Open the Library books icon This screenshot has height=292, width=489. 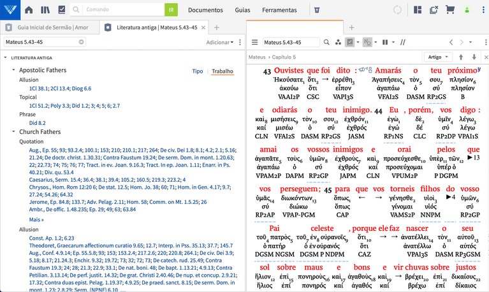(x=45, y=10)
